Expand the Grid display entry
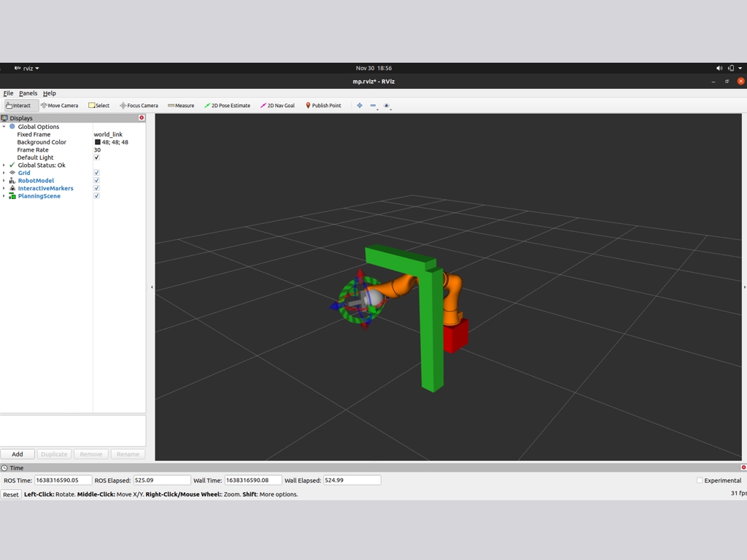This screenshot has width=747, height=560. coord(4,173)
